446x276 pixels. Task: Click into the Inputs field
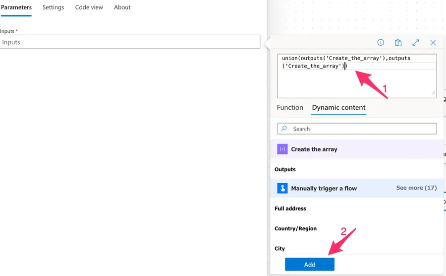point(130,42)
